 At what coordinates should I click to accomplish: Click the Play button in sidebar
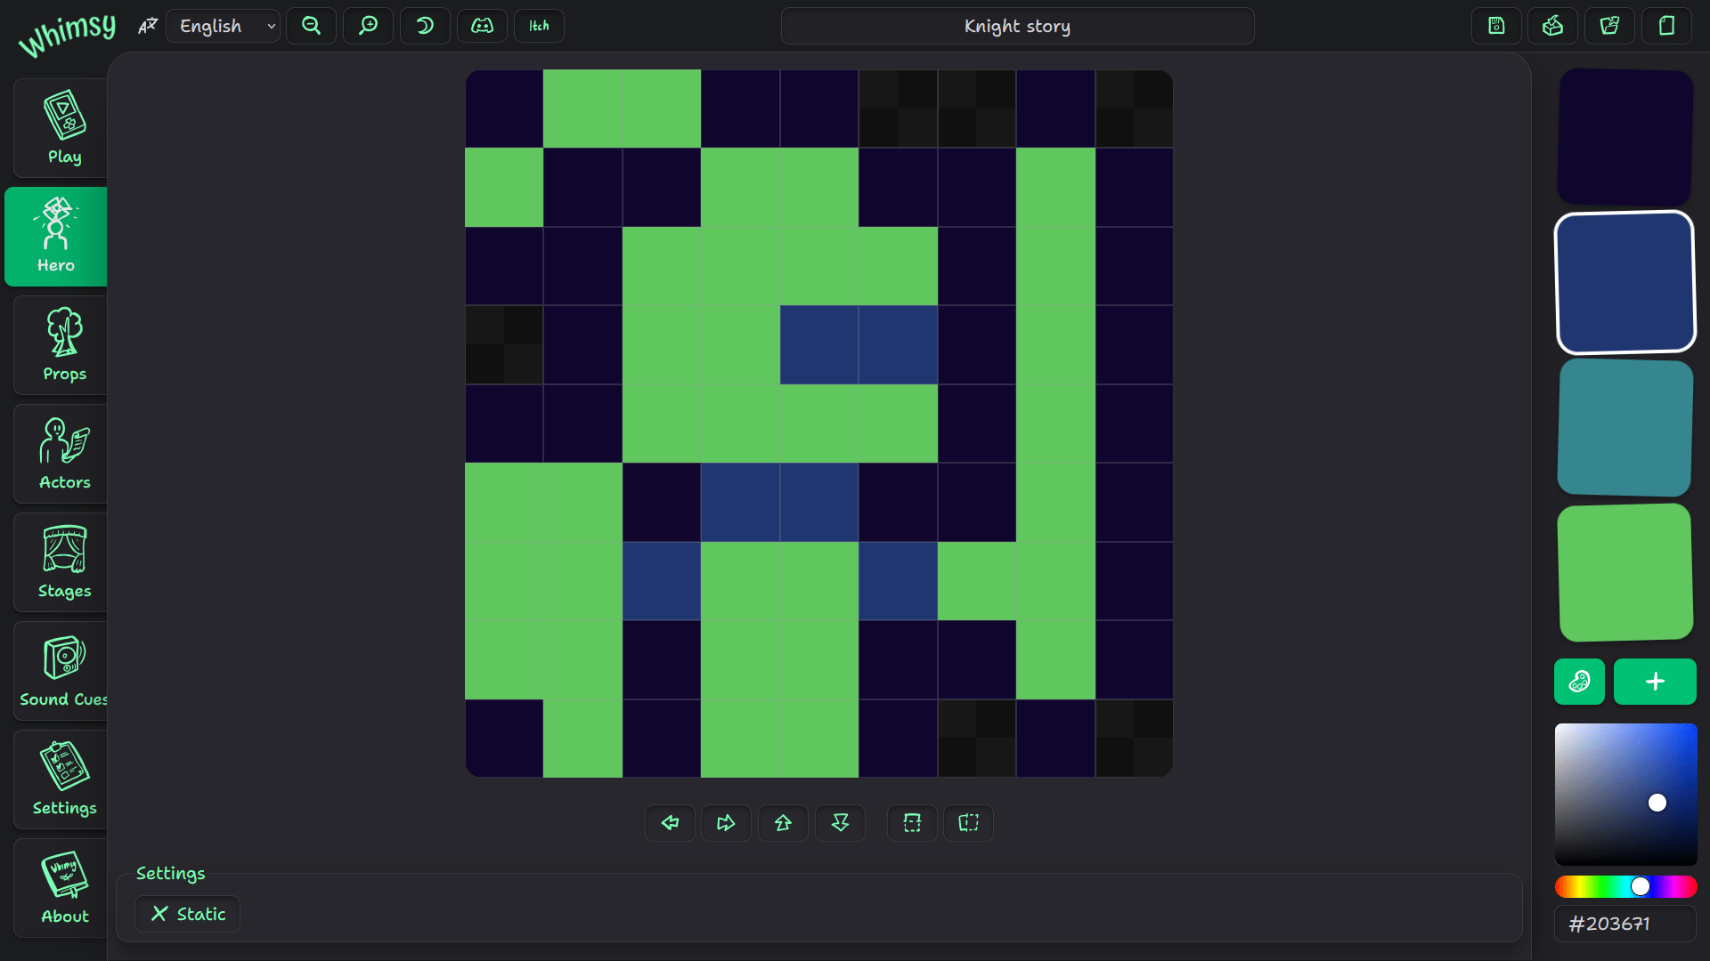click(64, 128)
